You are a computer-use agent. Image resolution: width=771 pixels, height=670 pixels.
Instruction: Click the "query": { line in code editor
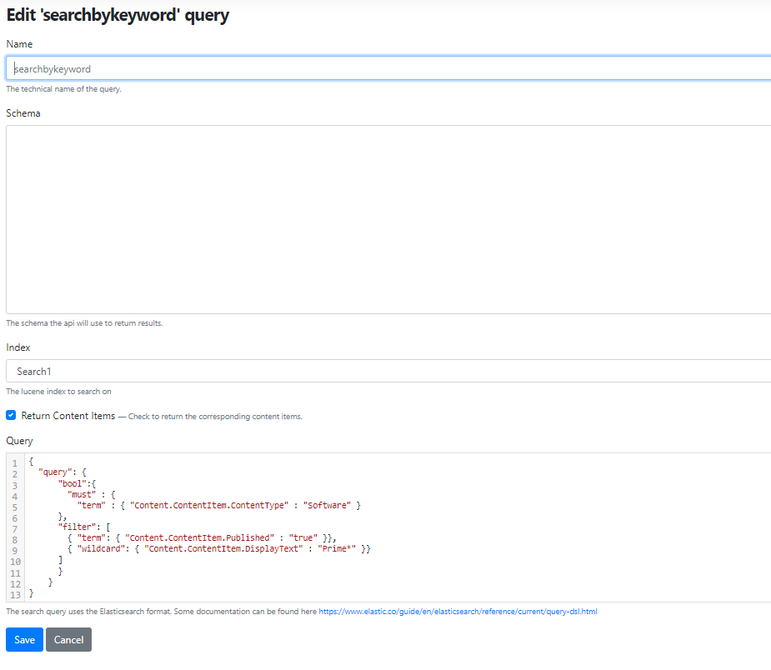point(63,472)
